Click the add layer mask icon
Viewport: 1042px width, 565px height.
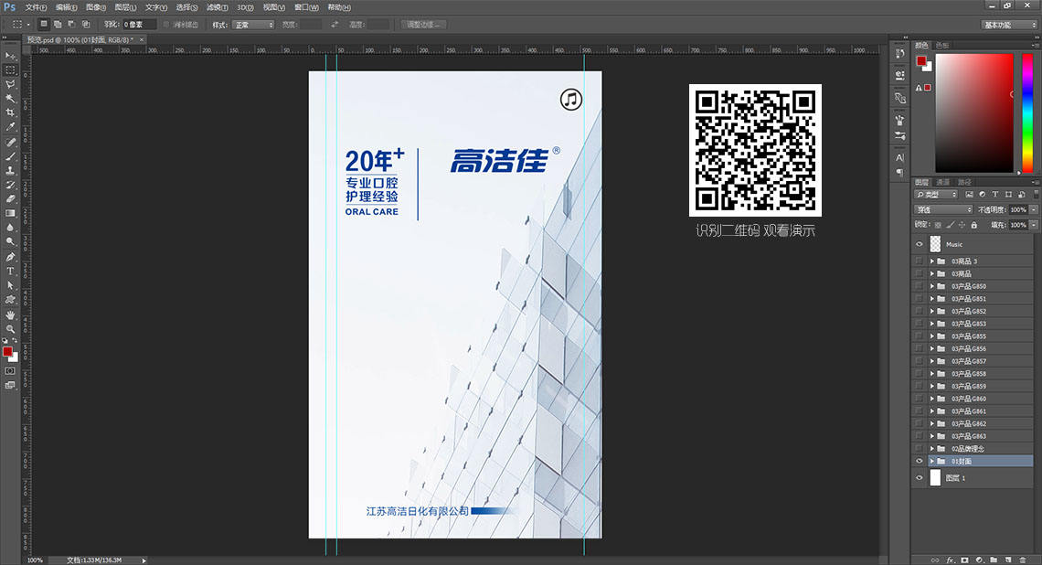click(965, 560)
